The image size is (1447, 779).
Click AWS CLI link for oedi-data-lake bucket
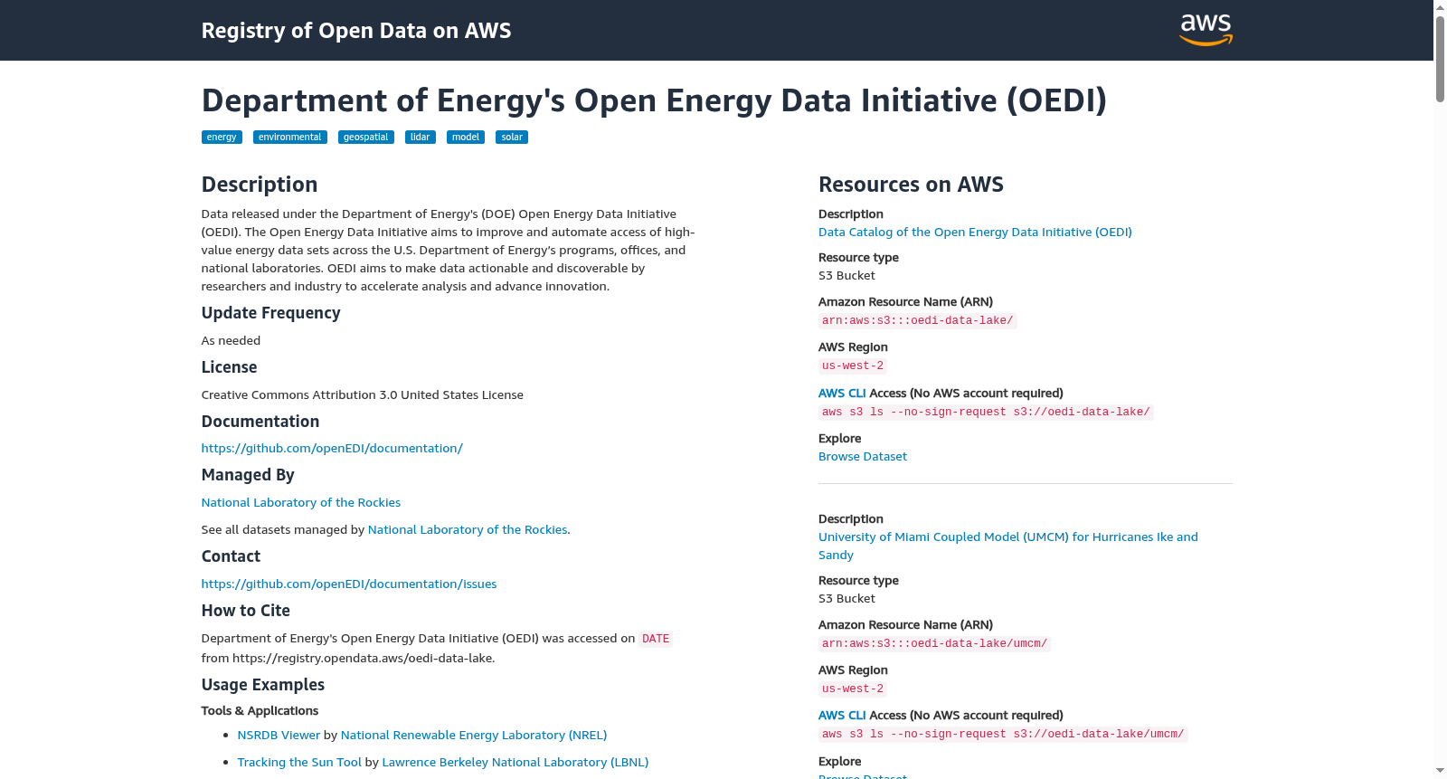(x=842, y=393)
